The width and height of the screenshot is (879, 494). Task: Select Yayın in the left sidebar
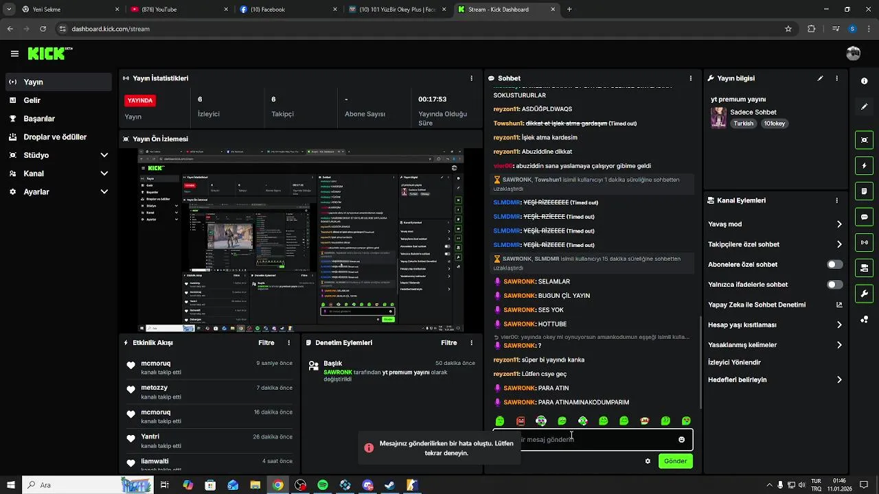[59, 82]
